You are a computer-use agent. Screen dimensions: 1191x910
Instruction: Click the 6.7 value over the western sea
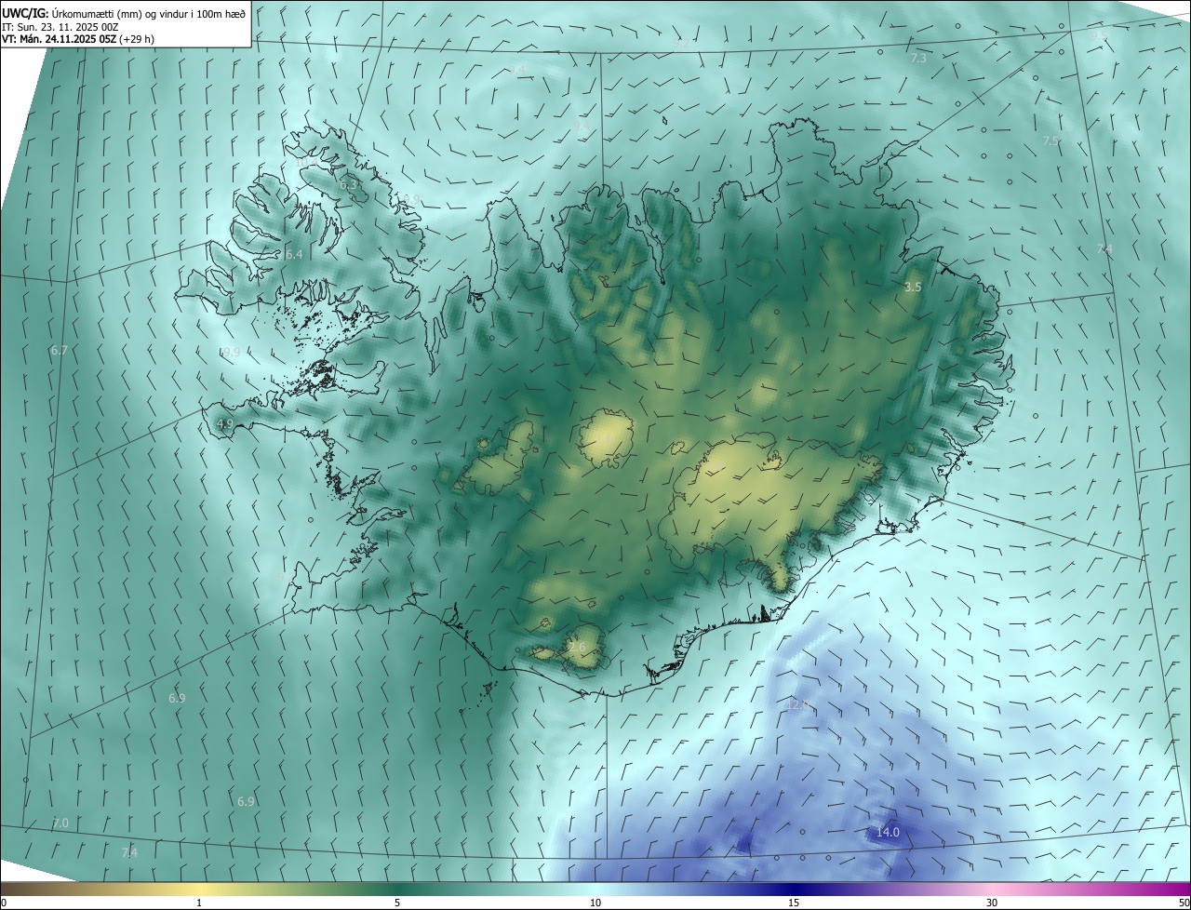60,351
